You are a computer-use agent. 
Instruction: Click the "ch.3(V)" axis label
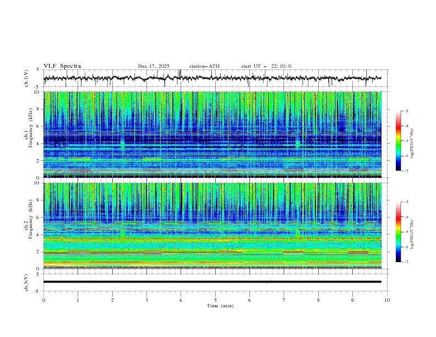26,282
